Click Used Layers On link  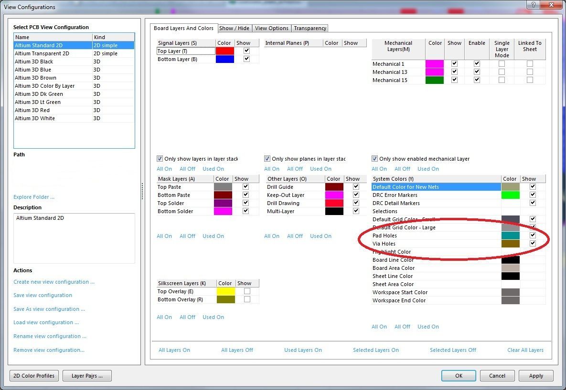[303, 350]
